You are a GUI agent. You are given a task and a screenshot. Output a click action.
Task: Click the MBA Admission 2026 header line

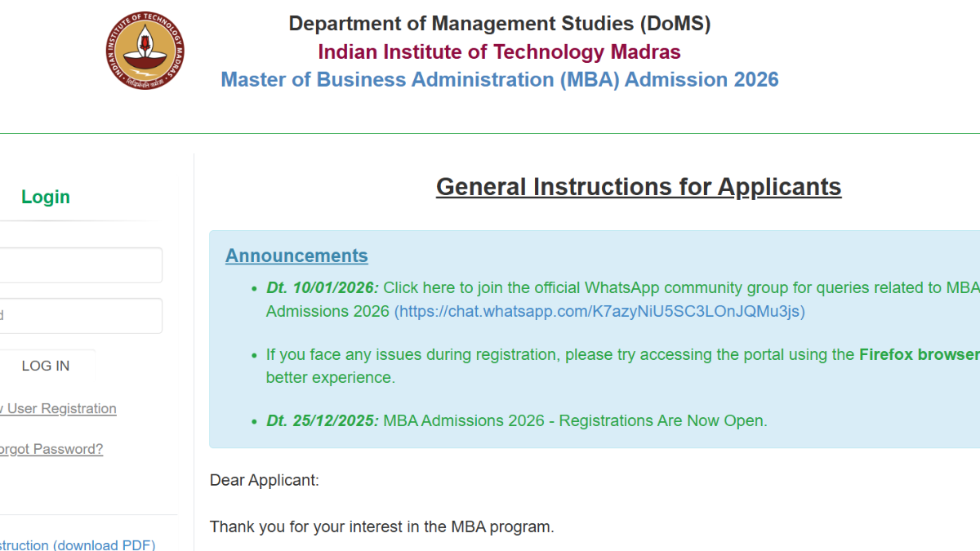click(x=499, y=80)
